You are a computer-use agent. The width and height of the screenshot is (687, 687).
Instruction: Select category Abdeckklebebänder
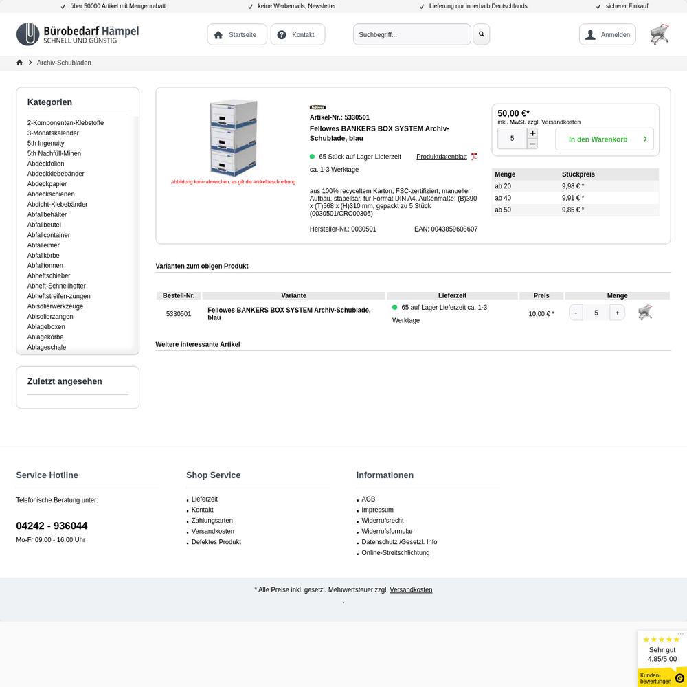click(x=56, y=174)
